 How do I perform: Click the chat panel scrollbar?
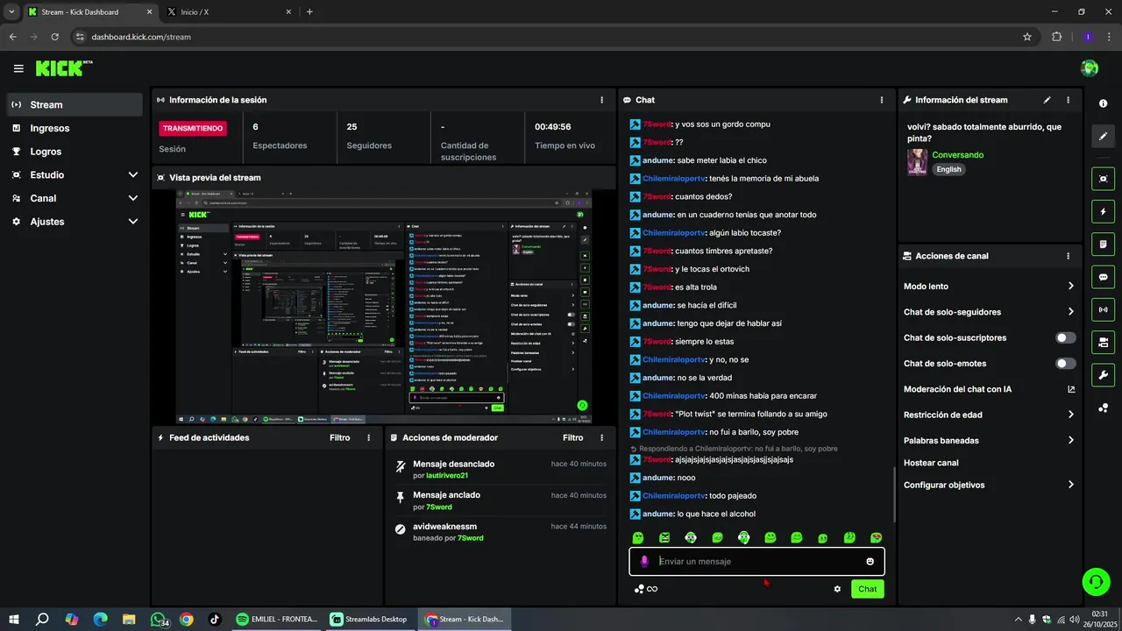pos(893,494)
